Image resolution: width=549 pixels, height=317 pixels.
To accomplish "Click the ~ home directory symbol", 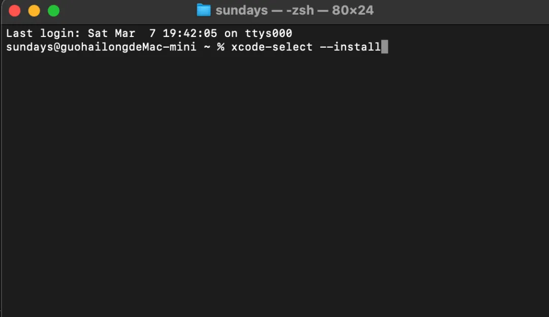I will [207, 47].
